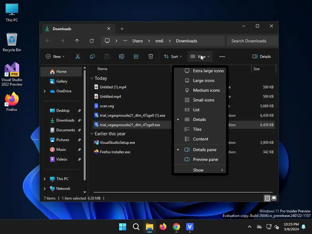The width and height of the screenshot is (312, 234).
Task: Click the Copy icon in toolbar
Action: pyautogui.click(x=92, y=56)
